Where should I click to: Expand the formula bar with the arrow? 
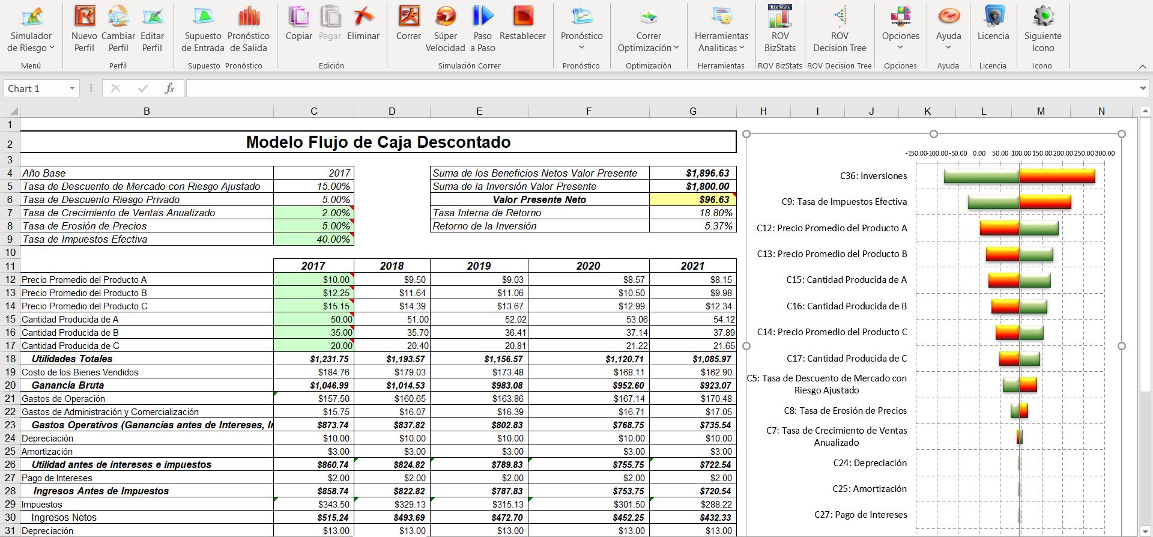1143,88
